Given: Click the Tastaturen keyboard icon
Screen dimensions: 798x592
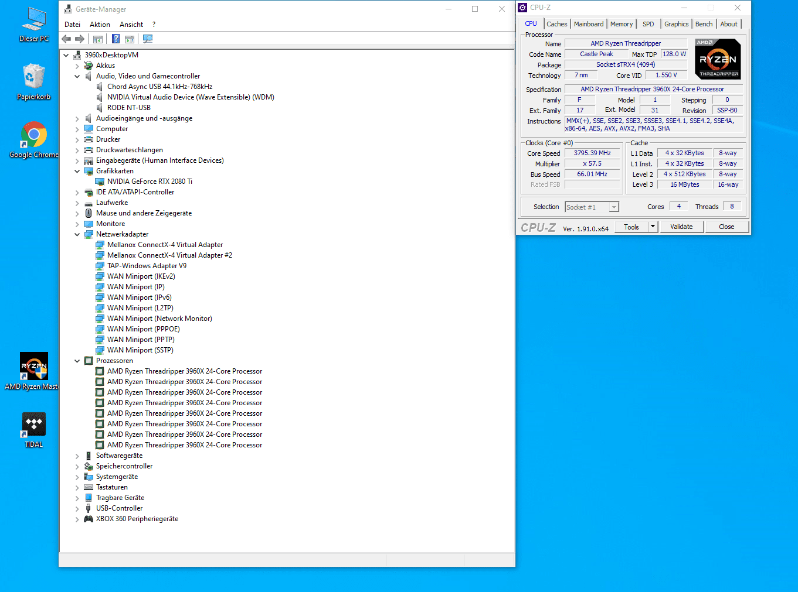Looking at the screenshot, I should [x=89, y=487].
